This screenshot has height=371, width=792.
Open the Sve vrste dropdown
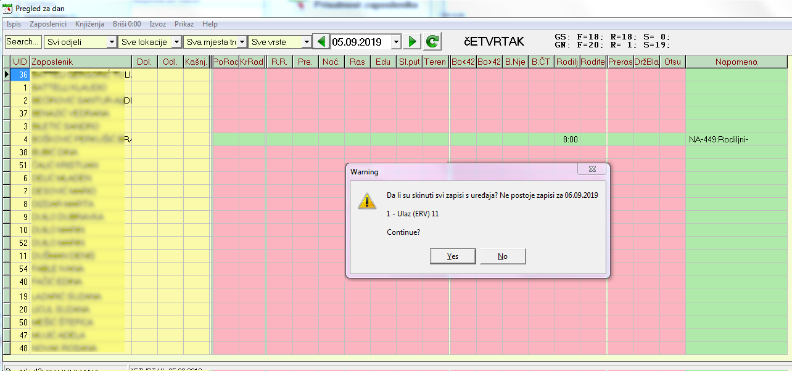click(x=307, y=42)
